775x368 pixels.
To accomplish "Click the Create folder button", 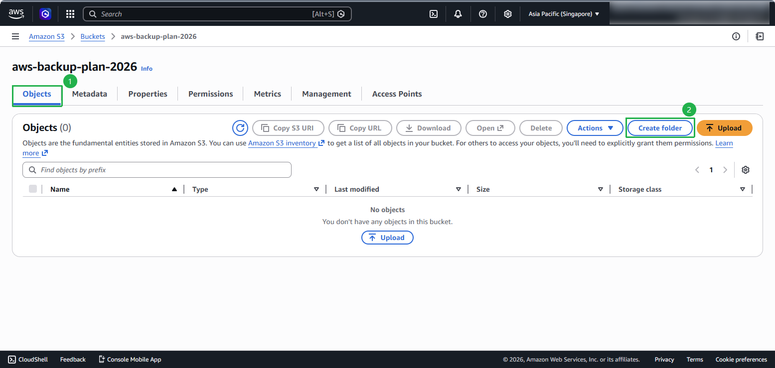I will pos(660,128).
